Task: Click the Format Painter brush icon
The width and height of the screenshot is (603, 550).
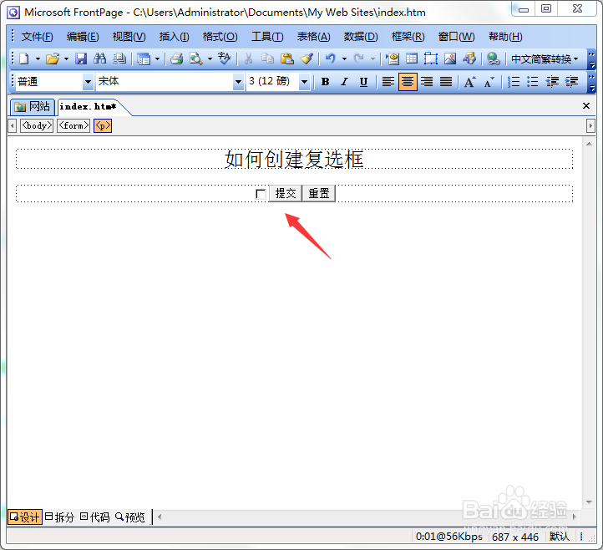Action: click(307, 59)
